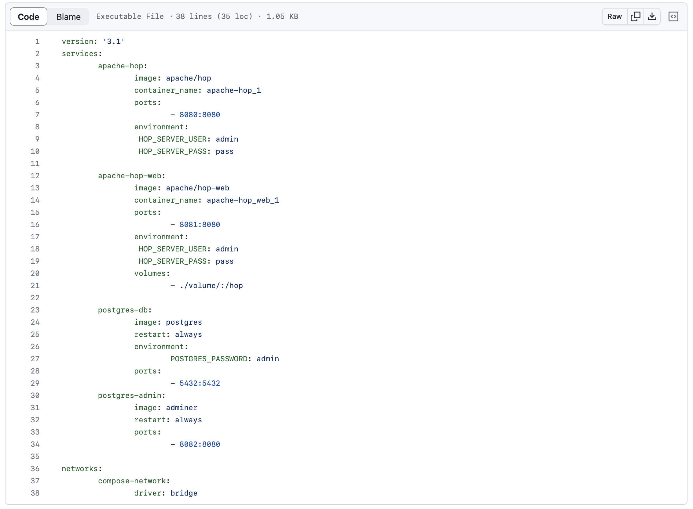Click HOP_SERVER_PASS on line 19
693x509 pixels.
tap(172, 261)
